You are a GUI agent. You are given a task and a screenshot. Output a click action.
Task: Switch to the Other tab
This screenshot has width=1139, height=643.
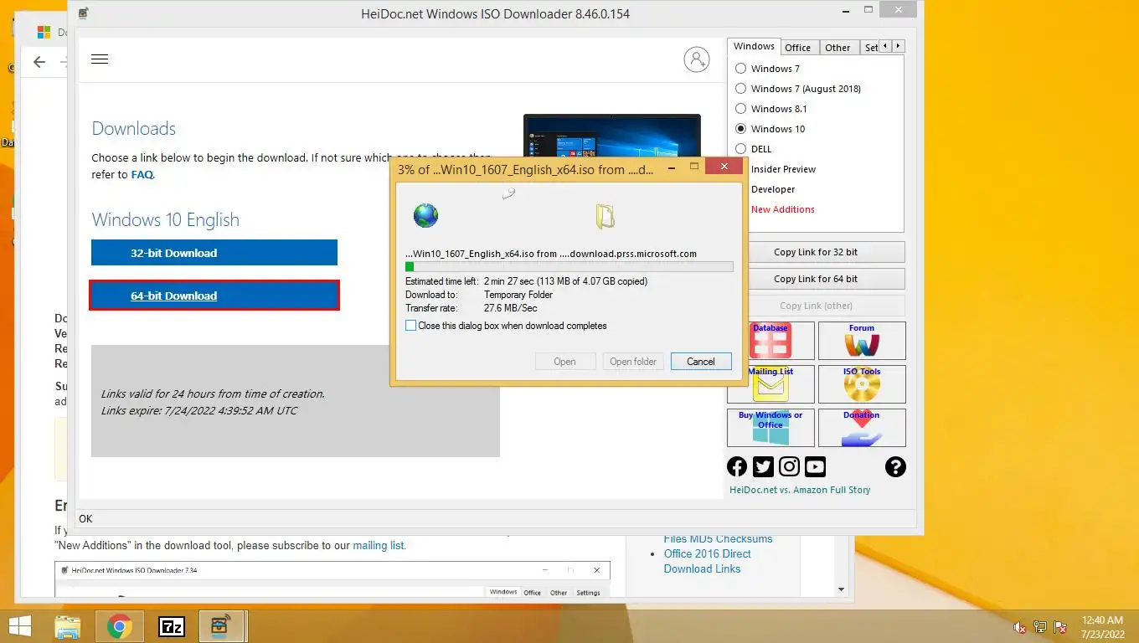[x=837, y=48]
